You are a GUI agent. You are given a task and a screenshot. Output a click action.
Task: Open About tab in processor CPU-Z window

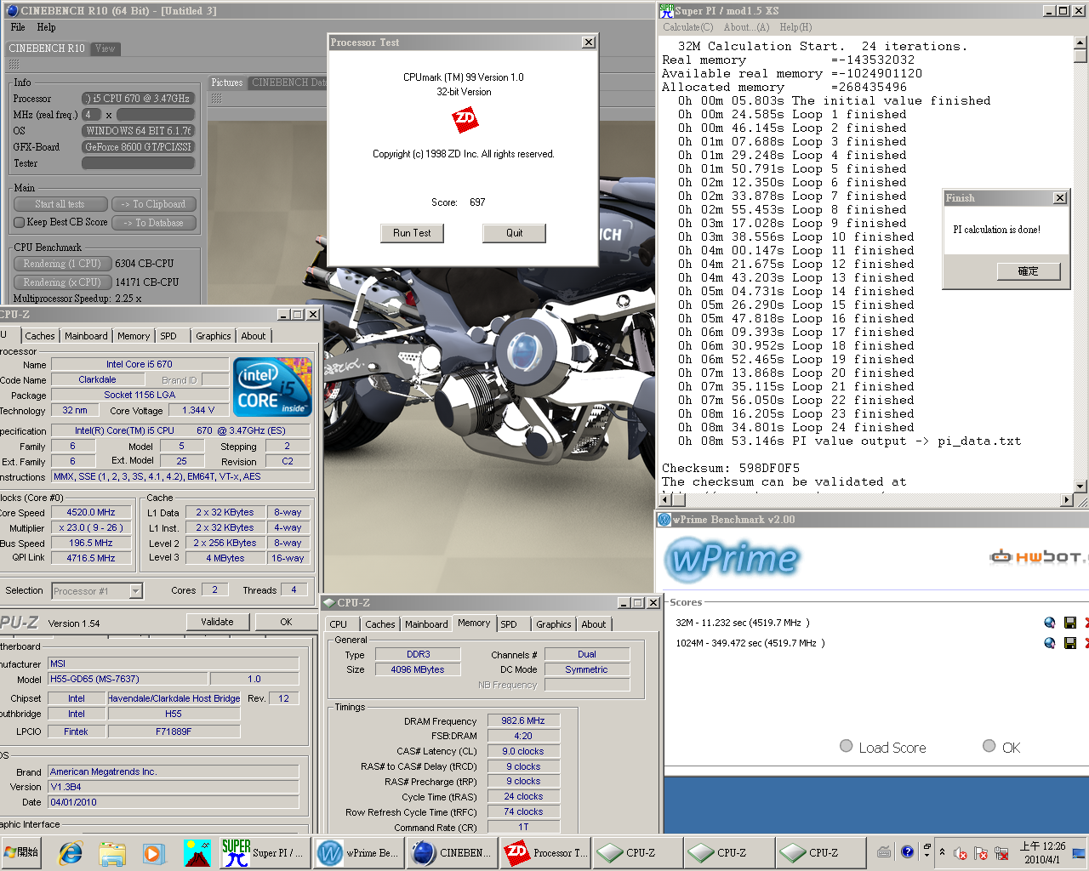click(x=254, y=336)
